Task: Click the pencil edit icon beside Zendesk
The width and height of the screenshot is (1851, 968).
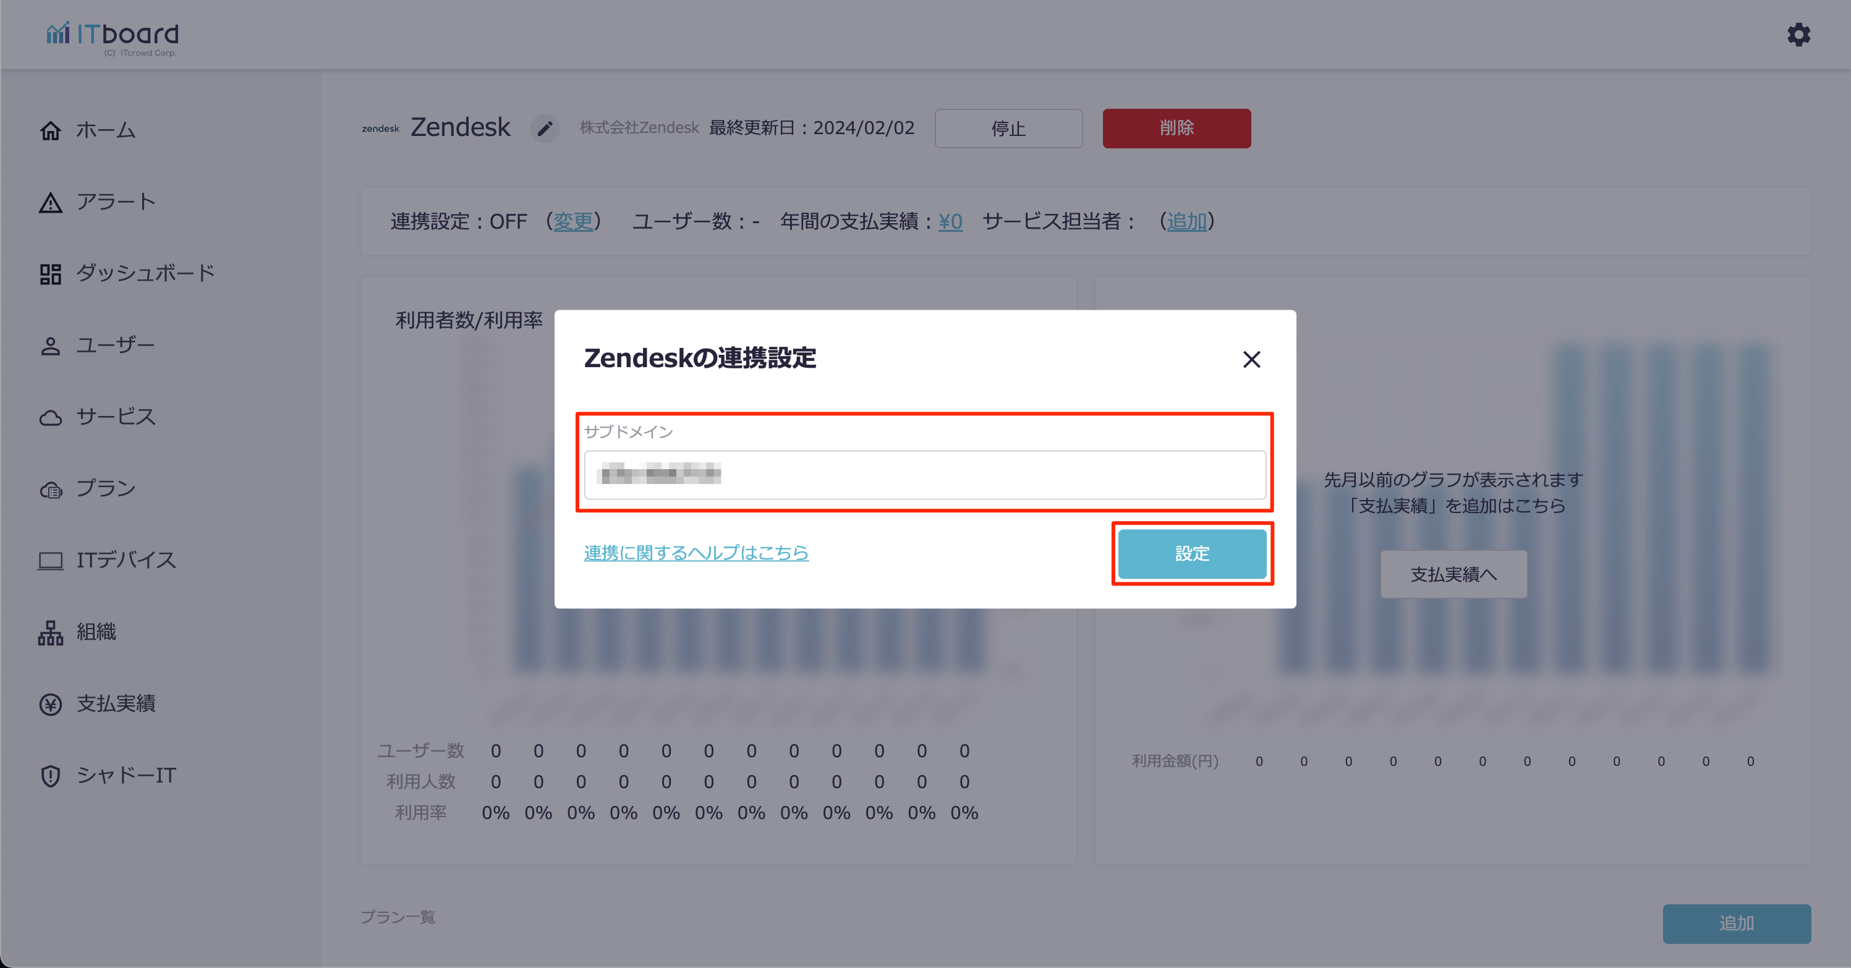Action: point(545,129)
